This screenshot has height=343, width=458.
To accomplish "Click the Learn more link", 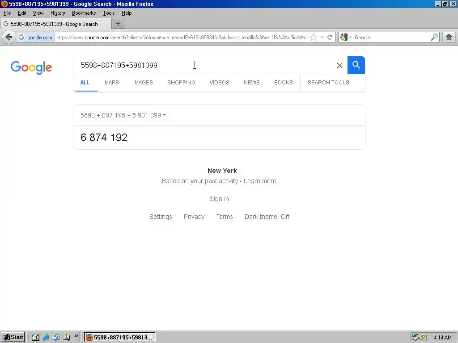I will 260,181.
